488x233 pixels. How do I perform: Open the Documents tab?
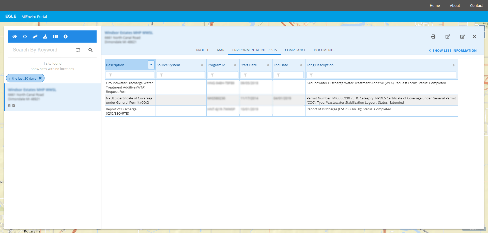(324, 50)
